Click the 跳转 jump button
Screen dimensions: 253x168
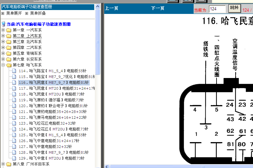[x=235, y=8]
